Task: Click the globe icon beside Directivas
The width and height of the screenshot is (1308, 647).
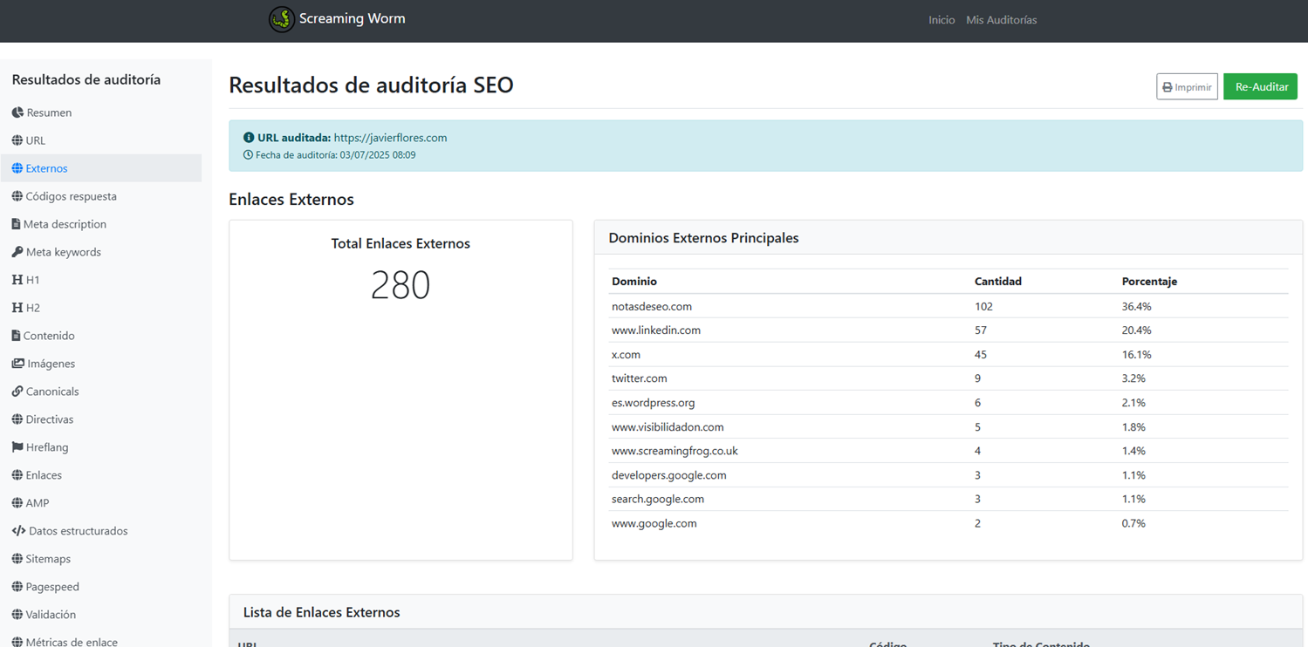Action: [17, 419]
